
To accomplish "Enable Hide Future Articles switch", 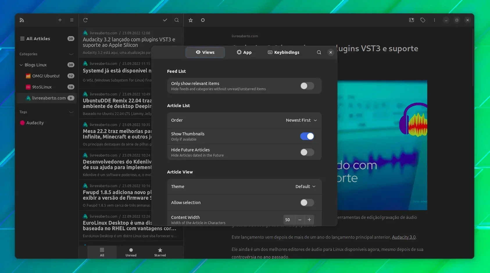I will point(307,152).
